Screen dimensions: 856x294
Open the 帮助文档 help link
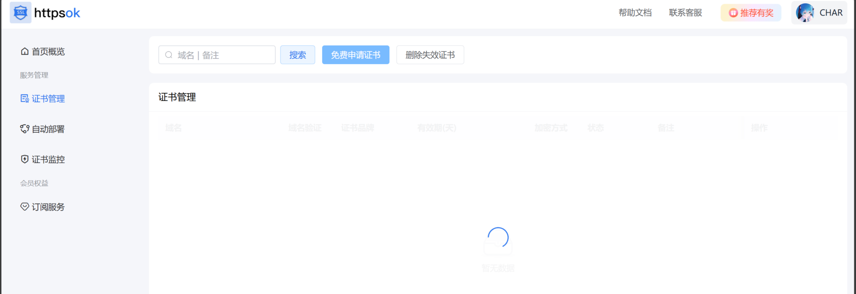pyautogui.click(x=635, y=13)
